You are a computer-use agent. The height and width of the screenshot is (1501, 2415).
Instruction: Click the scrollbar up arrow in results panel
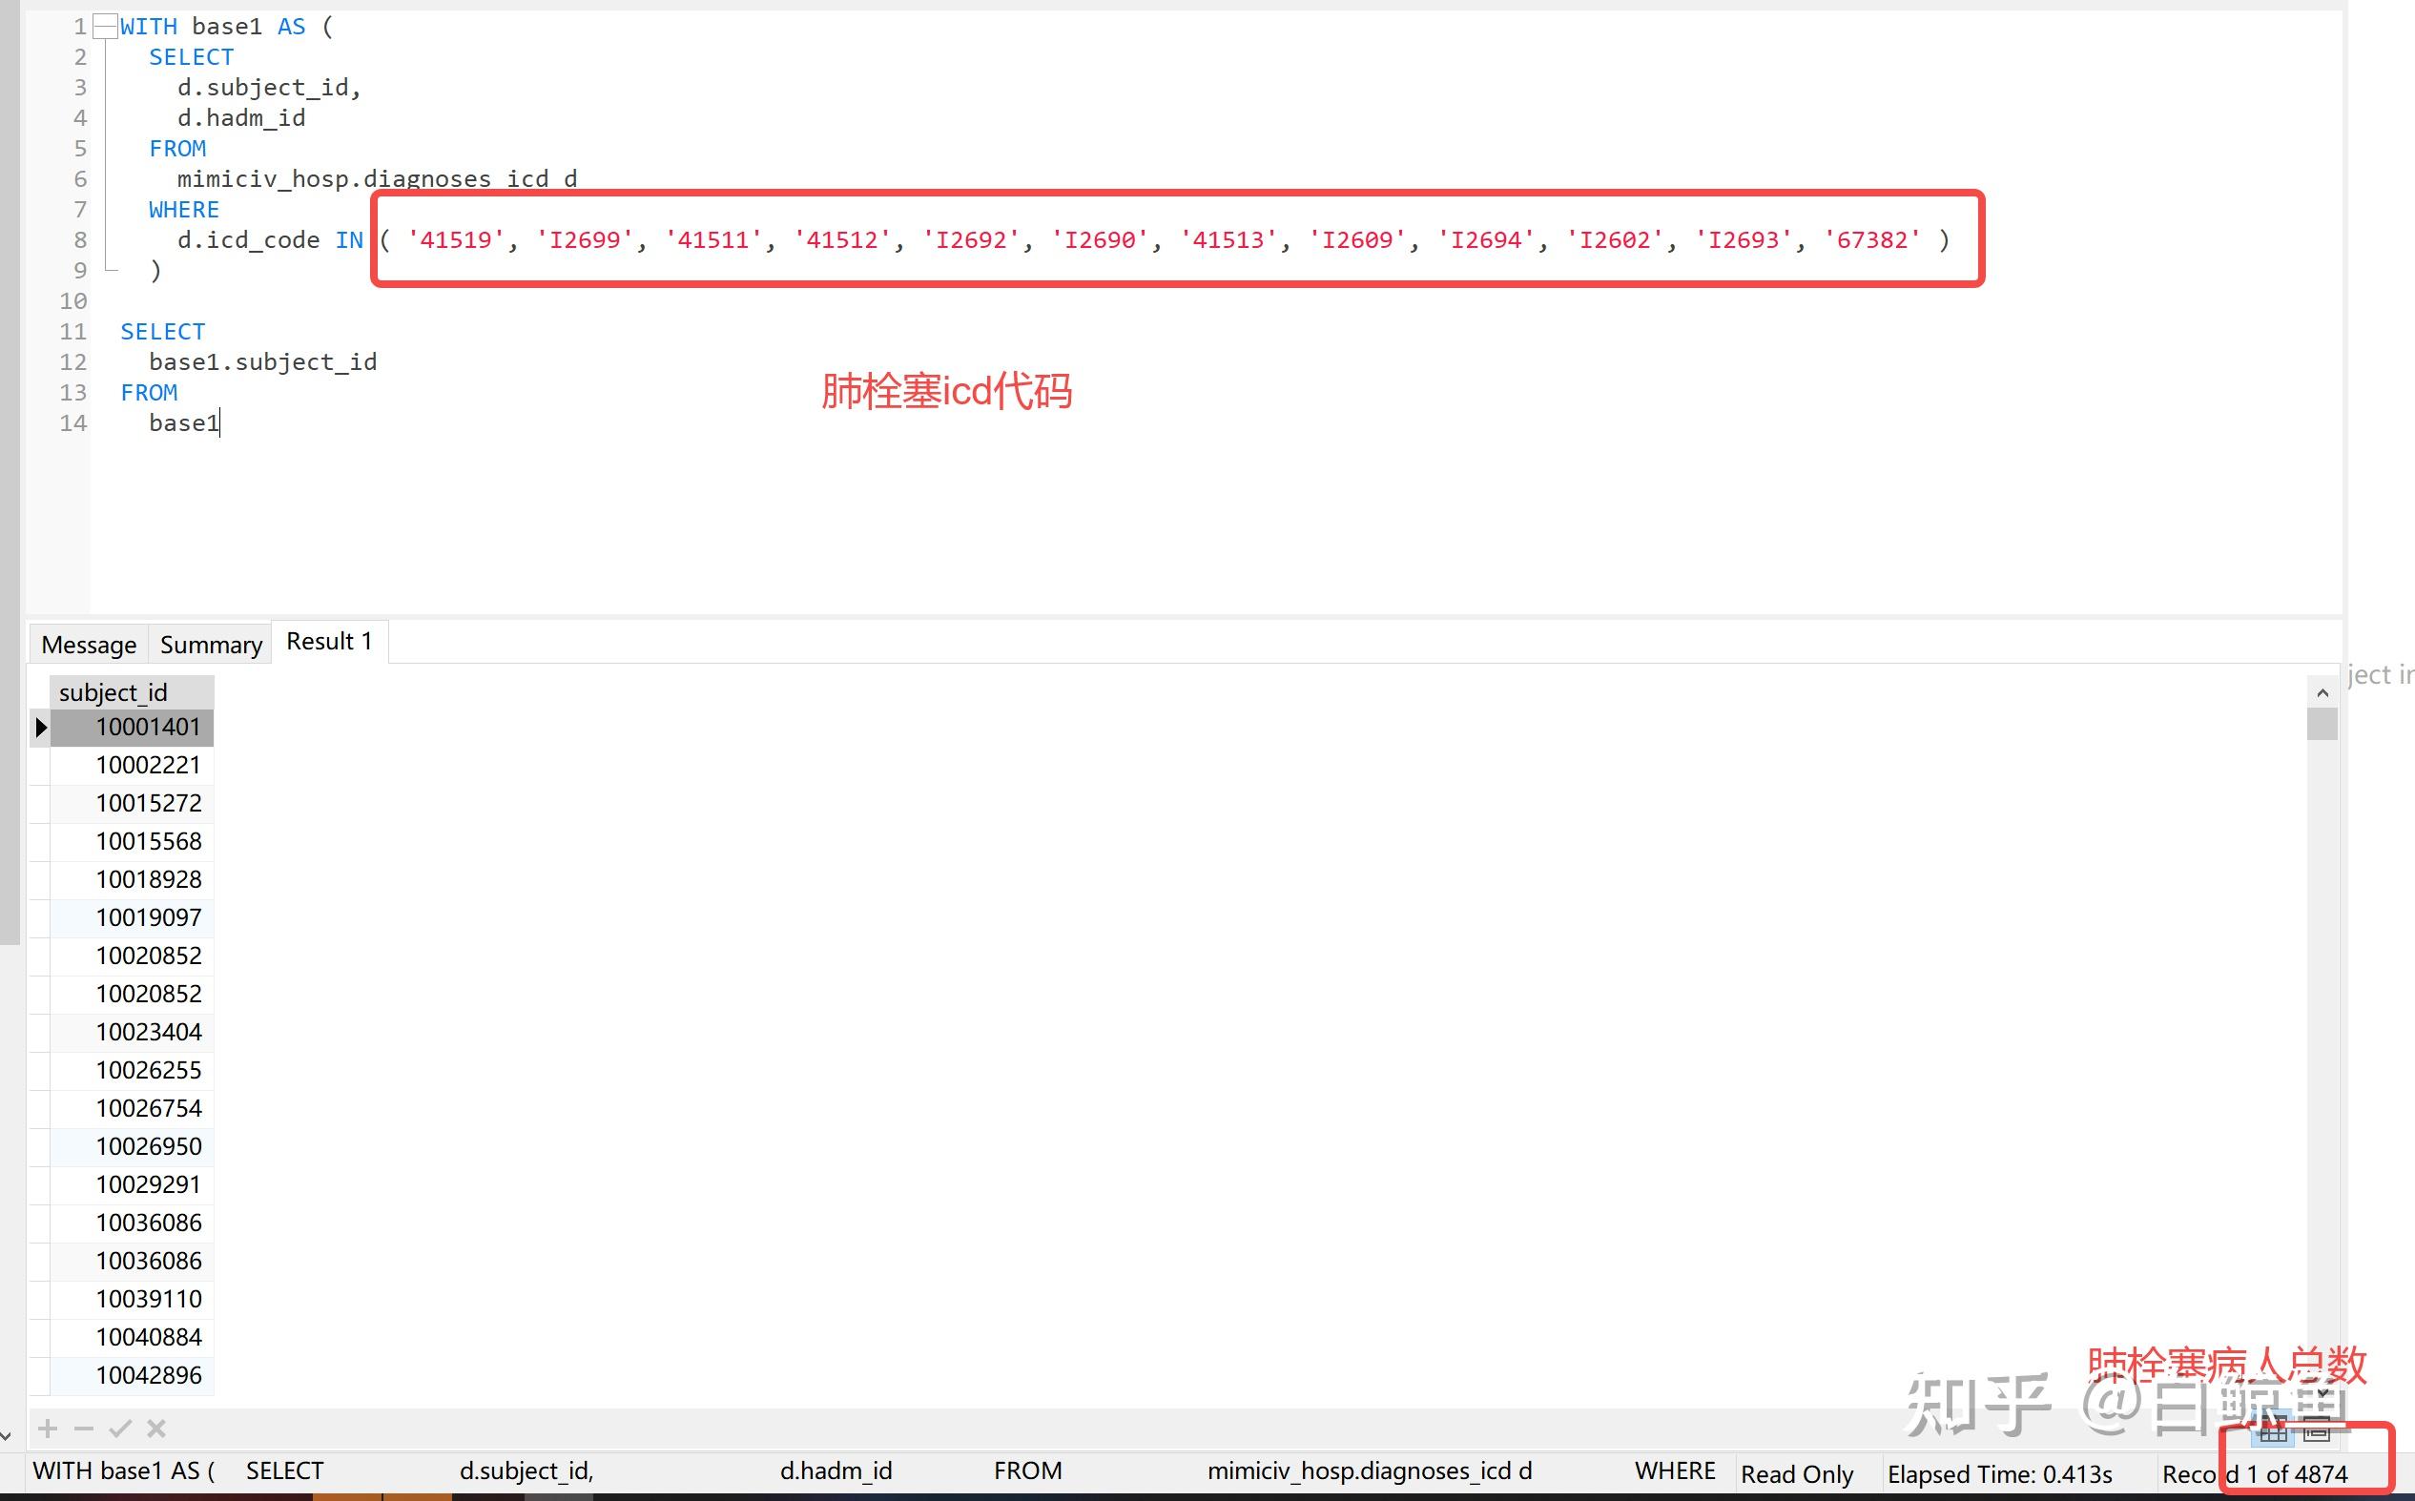click(2323, 692)
